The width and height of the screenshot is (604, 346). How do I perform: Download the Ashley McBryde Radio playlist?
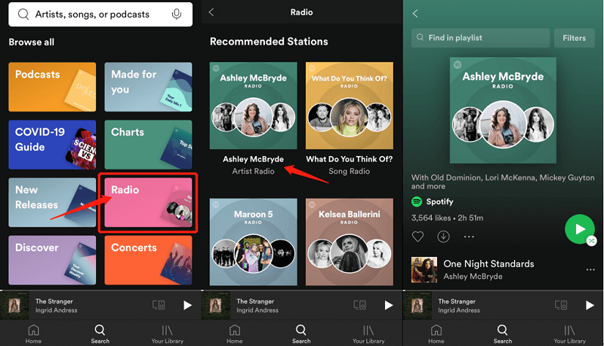point(444,236)
